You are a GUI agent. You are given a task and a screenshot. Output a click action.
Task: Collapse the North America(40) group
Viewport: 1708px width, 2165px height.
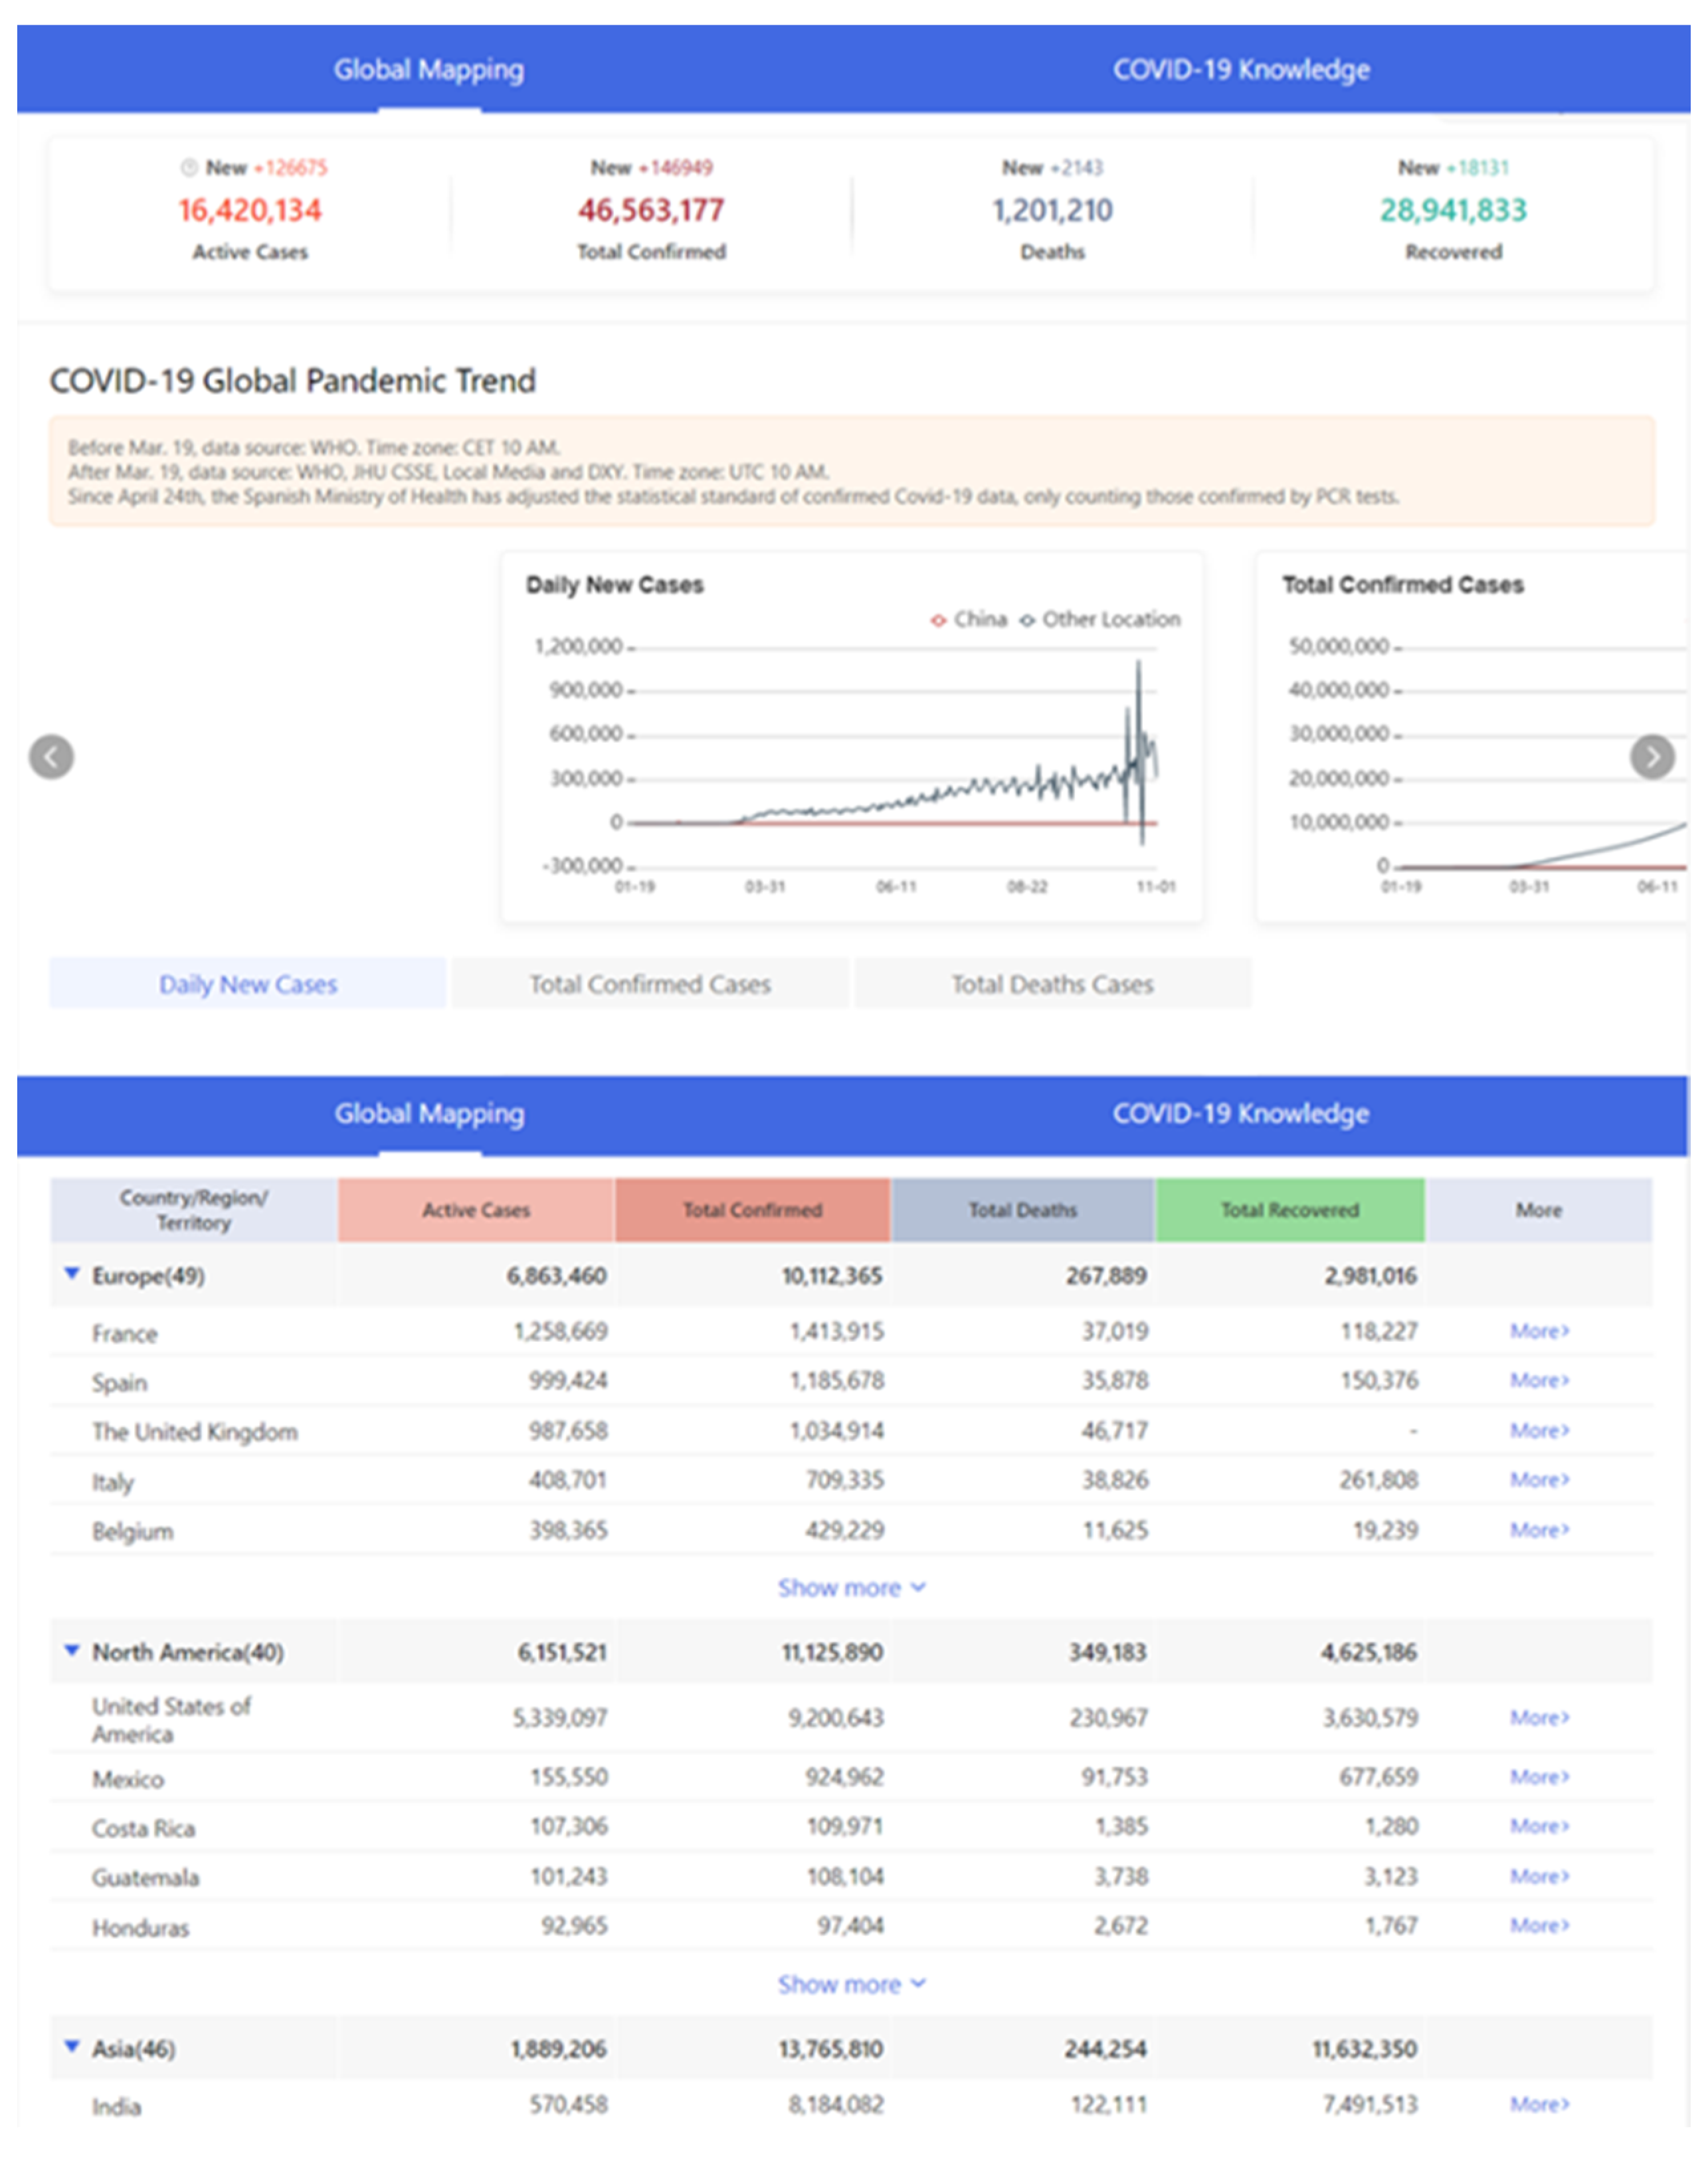[72, 1650]
